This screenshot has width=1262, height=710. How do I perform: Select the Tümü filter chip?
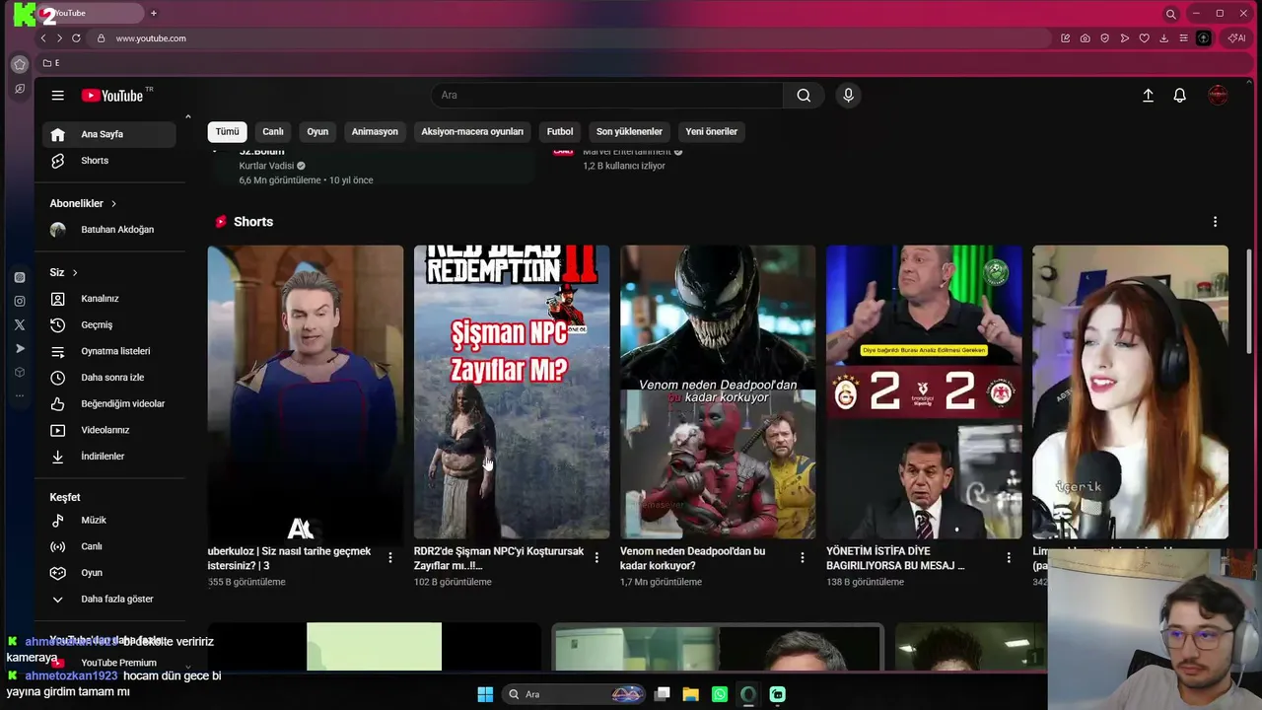[228, 131]
